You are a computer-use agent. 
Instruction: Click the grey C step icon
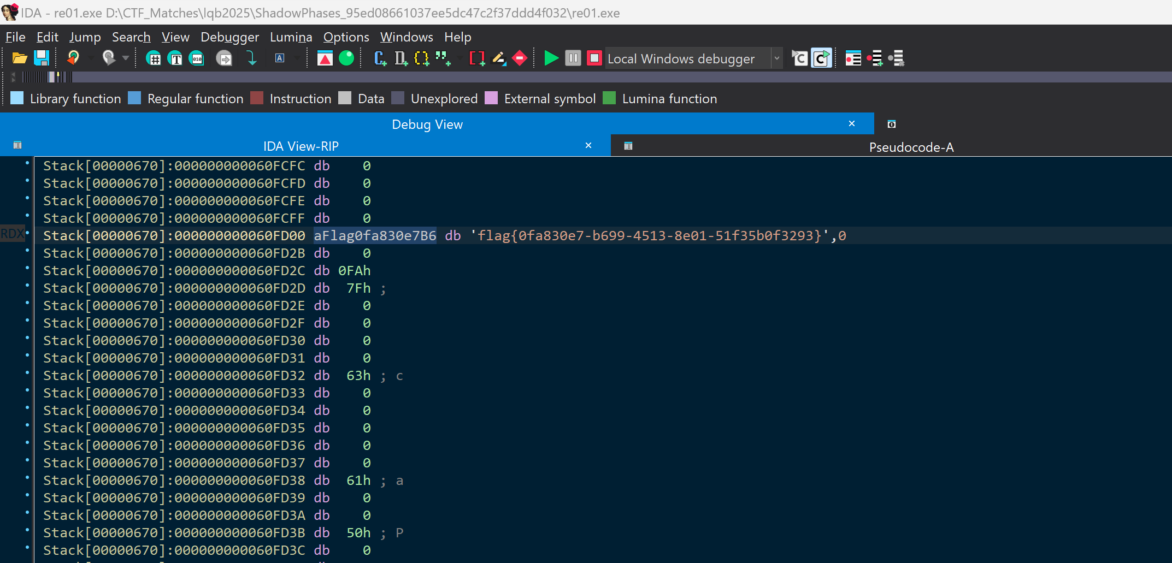800,58
